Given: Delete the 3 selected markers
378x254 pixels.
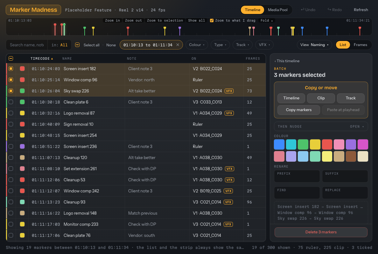Looking at the screenshot, I should click(321, 232).
